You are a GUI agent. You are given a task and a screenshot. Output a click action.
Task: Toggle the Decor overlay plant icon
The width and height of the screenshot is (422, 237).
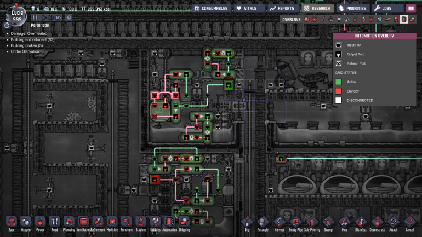[363, 19]
